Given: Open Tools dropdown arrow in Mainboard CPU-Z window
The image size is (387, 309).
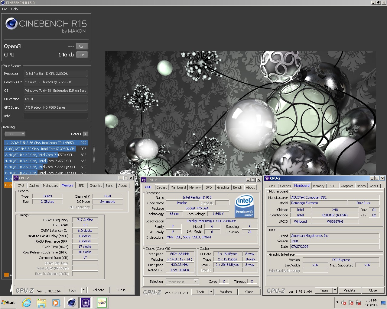Looking at the screenshot, I should click(x=335, y=290).
